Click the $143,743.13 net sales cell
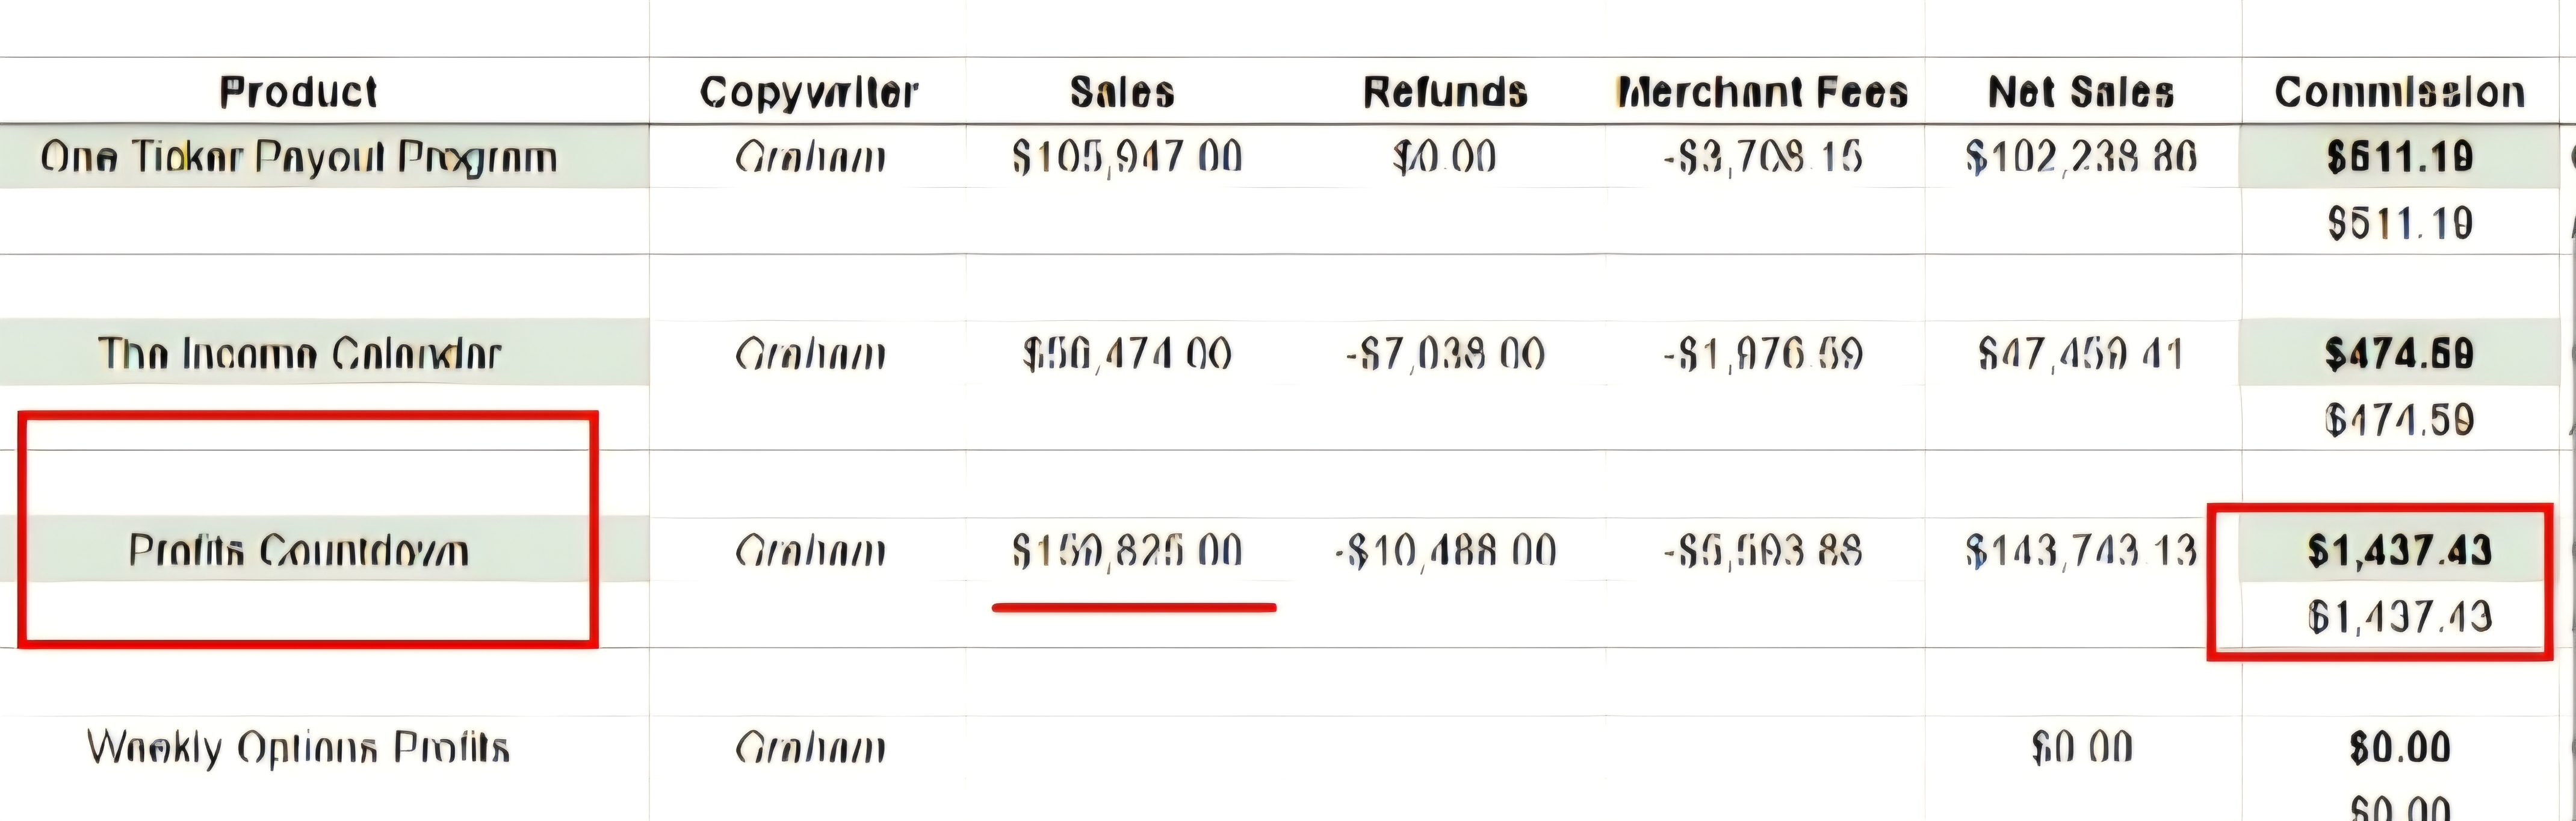The height and width of the screenshot is (821, 2576). coord(2081,551)
